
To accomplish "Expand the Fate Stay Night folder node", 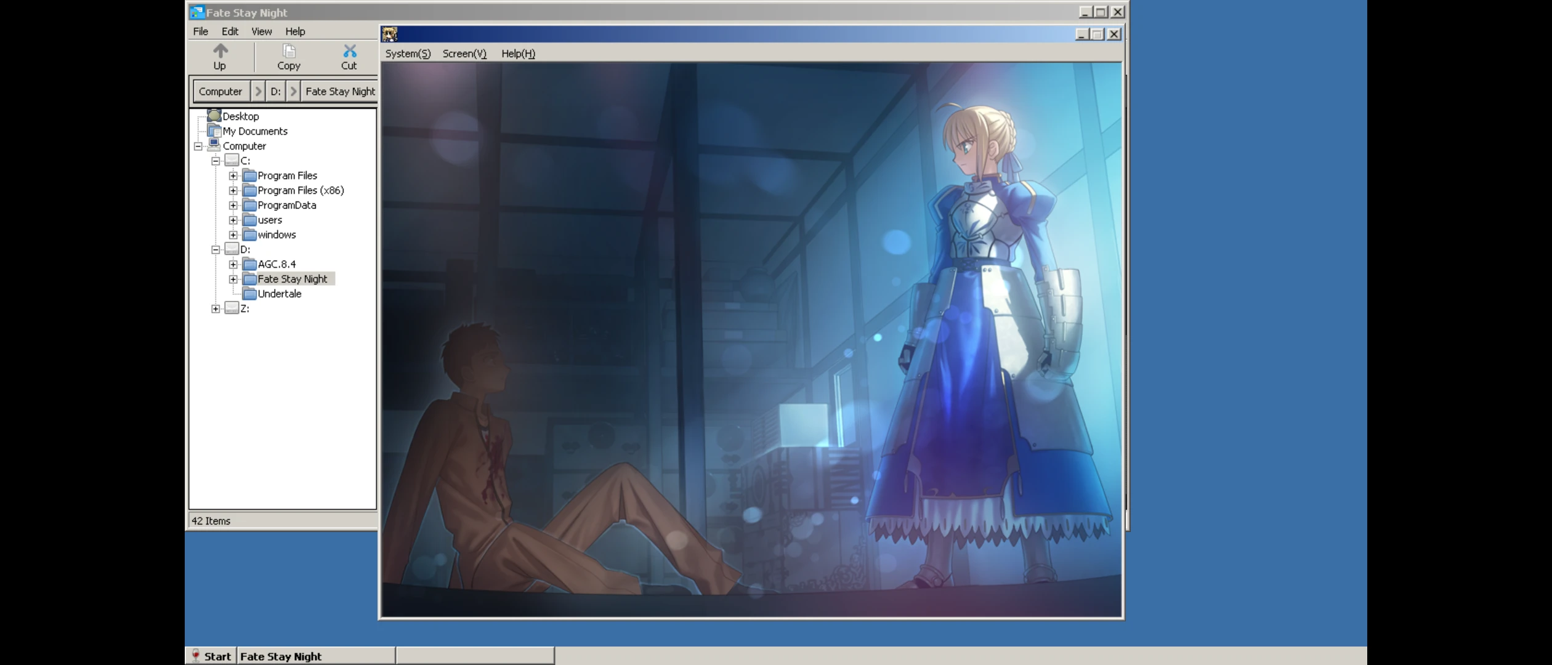I will [233, 279].
